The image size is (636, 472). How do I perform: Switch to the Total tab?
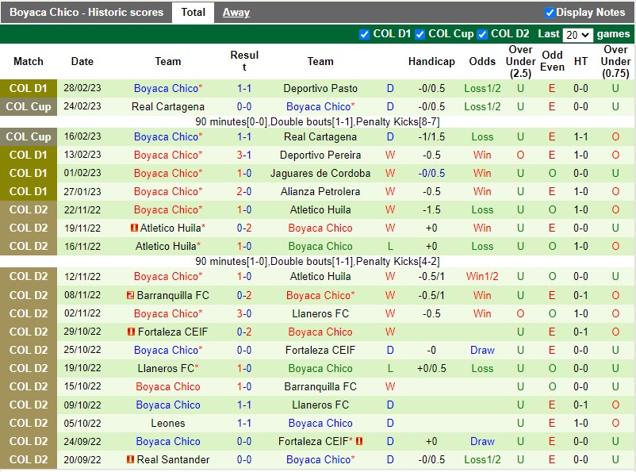click(193, 12)
